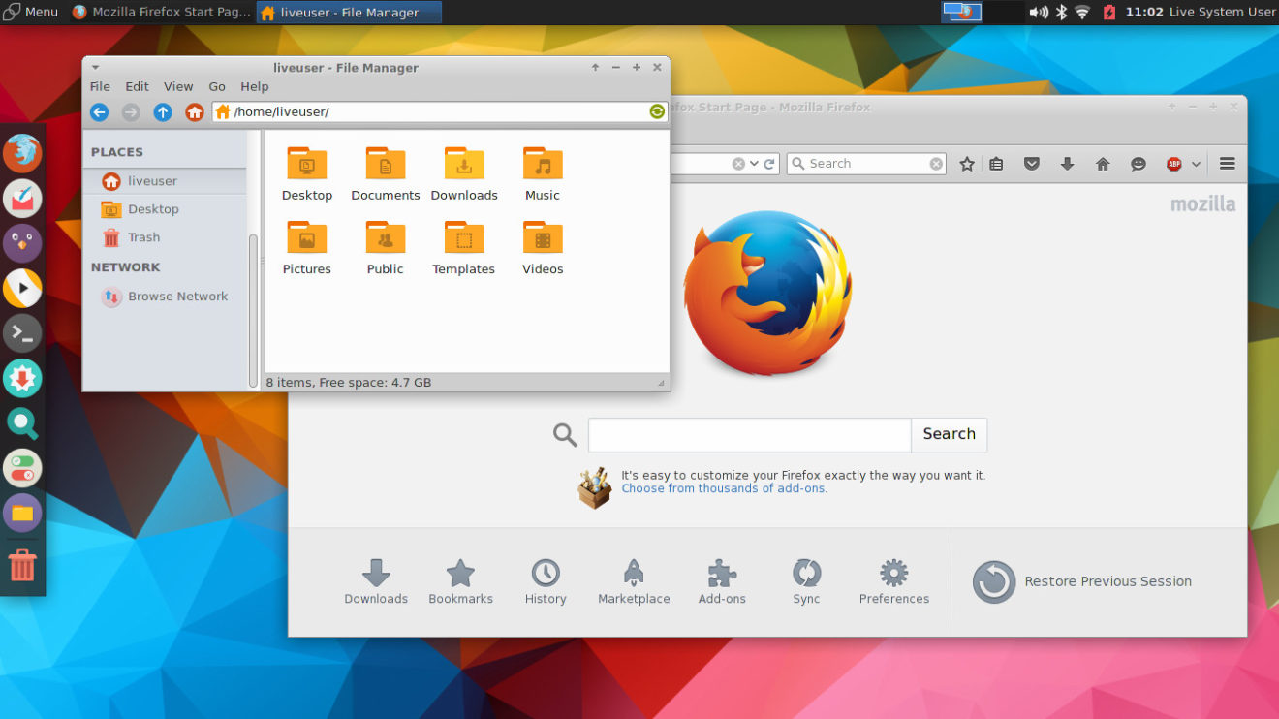This screenshot has width=1279, height=719.
Task: Open Sync icon on Firefox start page
Action: pyautogui.click(x=806, y=574)
